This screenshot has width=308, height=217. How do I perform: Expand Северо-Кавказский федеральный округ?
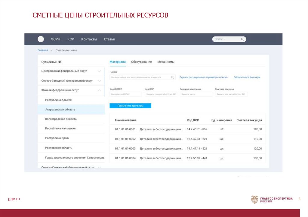click(99, 167)
